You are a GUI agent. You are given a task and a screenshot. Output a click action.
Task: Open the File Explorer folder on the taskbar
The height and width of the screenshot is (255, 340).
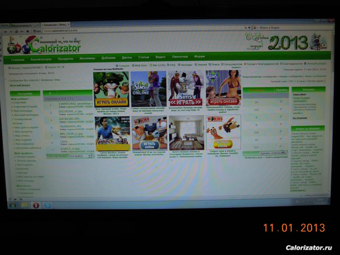click(x=24, y=205)
